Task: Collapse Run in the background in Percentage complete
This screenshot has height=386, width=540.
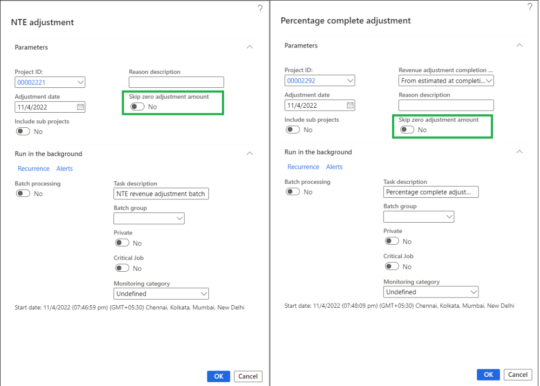Action: 519,152
